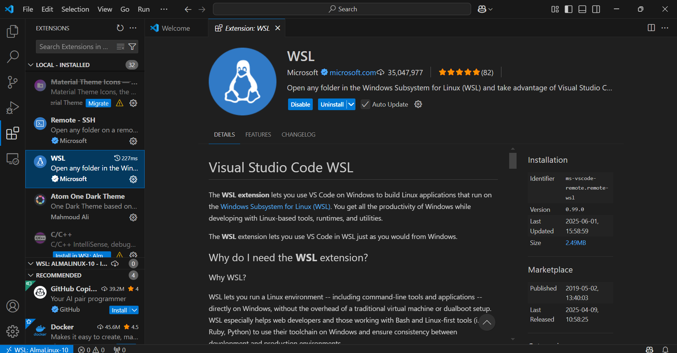The width and height of the screenshot is (677, 353).
Task: Open the Edit menu
Action: pos(47,9)
